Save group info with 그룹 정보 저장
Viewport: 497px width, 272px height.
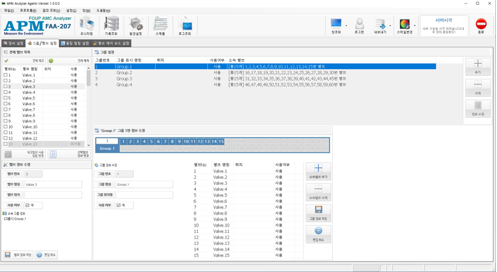[318, 213]
